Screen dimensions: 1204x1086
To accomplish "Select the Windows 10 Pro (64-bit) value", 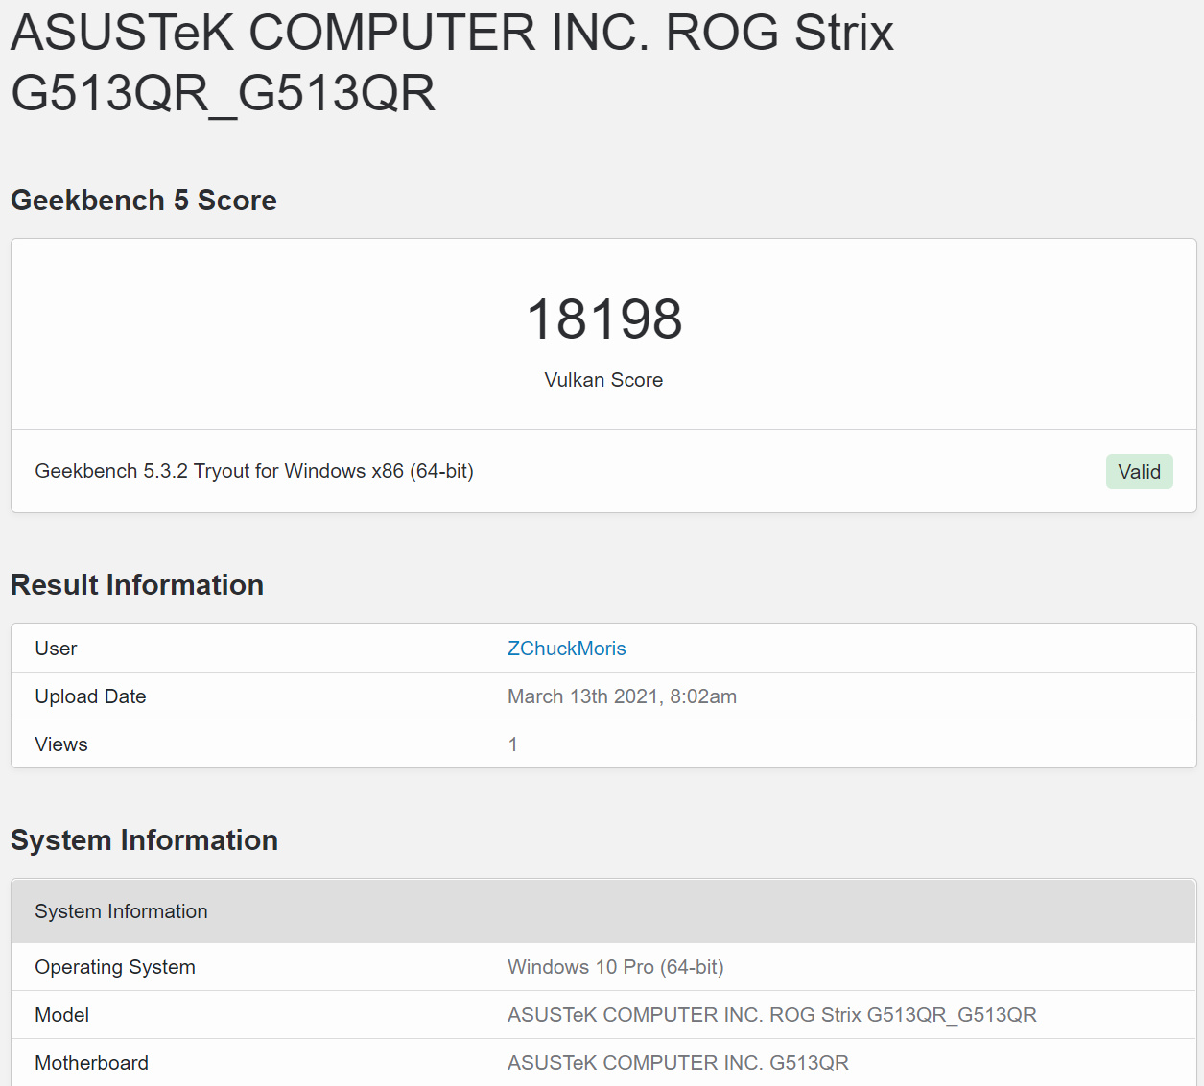I will [616, 967].
